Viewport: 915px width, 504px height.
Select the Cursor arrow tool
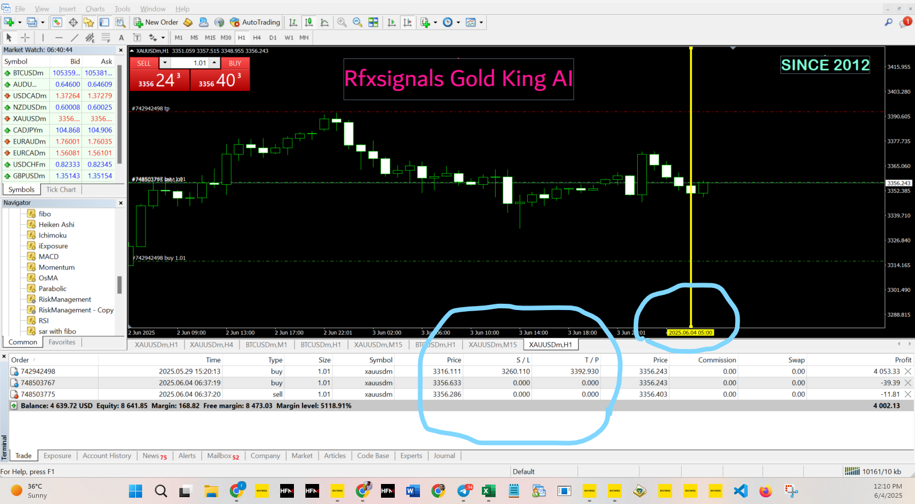(x=9, y=38)
